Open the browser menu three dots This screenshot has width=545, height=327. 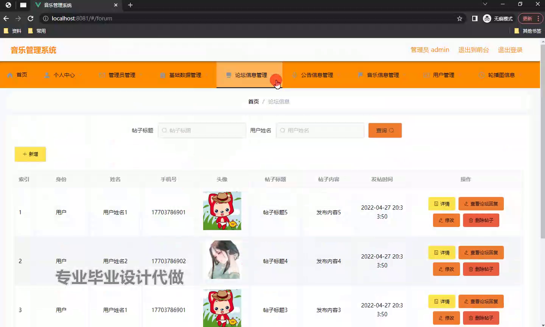point(538,19)
